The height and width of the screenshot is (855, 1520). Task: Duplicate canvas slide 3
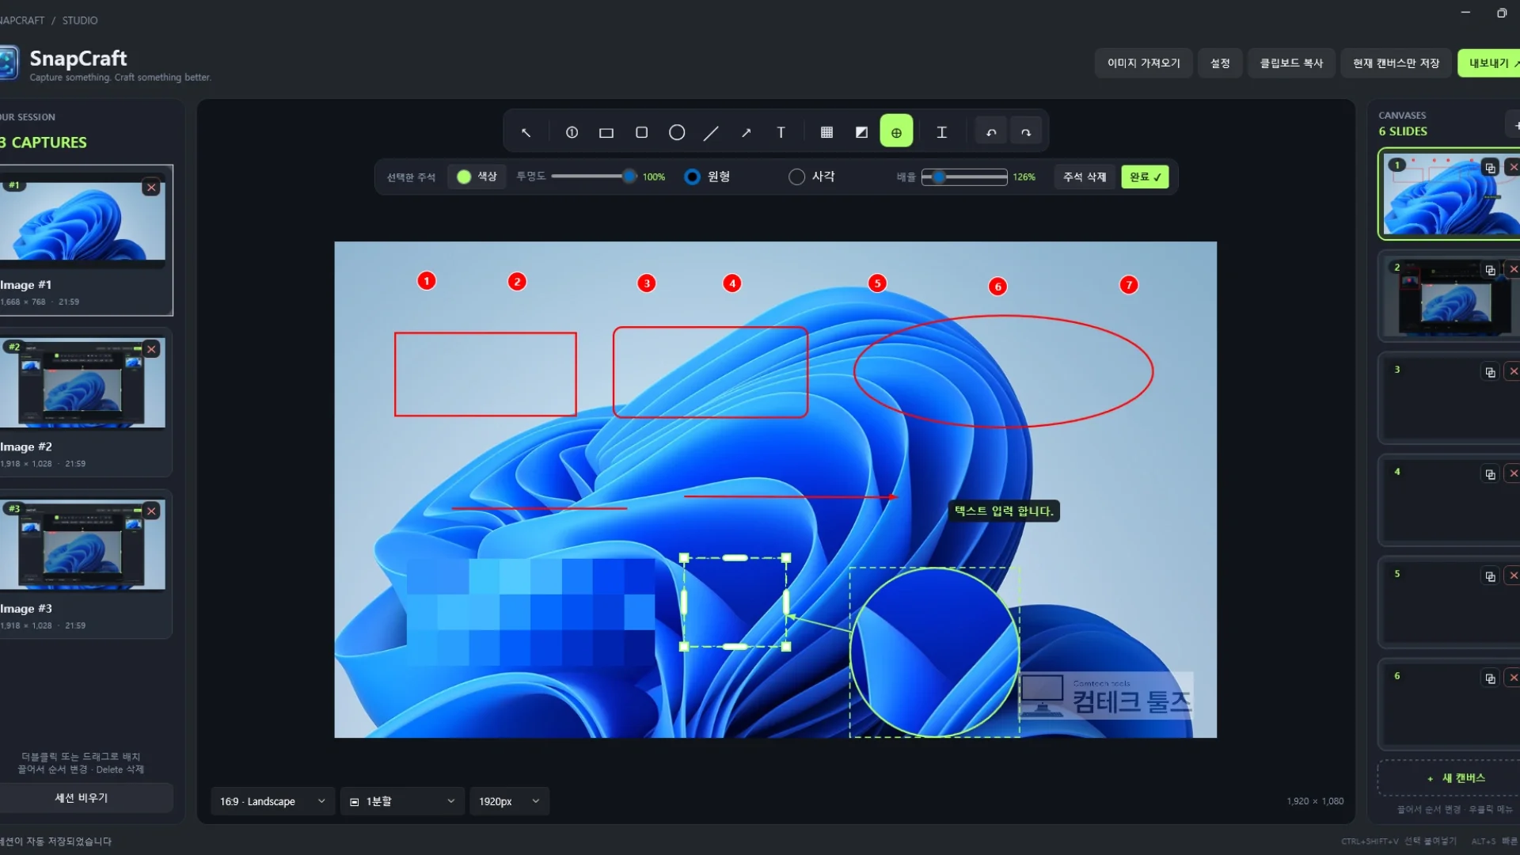[1490, 372]
